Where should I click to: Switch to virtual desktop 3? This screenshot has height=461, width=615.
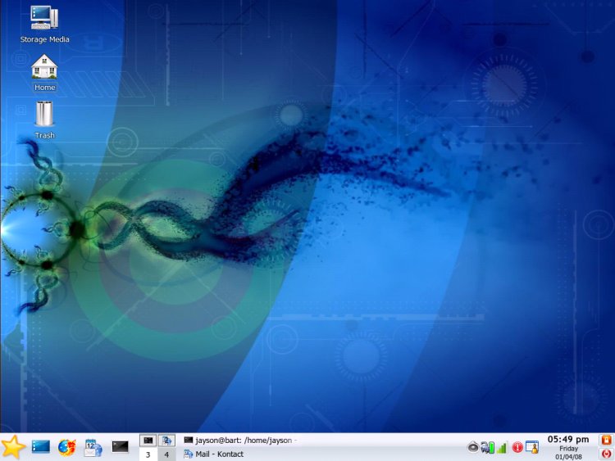click(148, 454)
